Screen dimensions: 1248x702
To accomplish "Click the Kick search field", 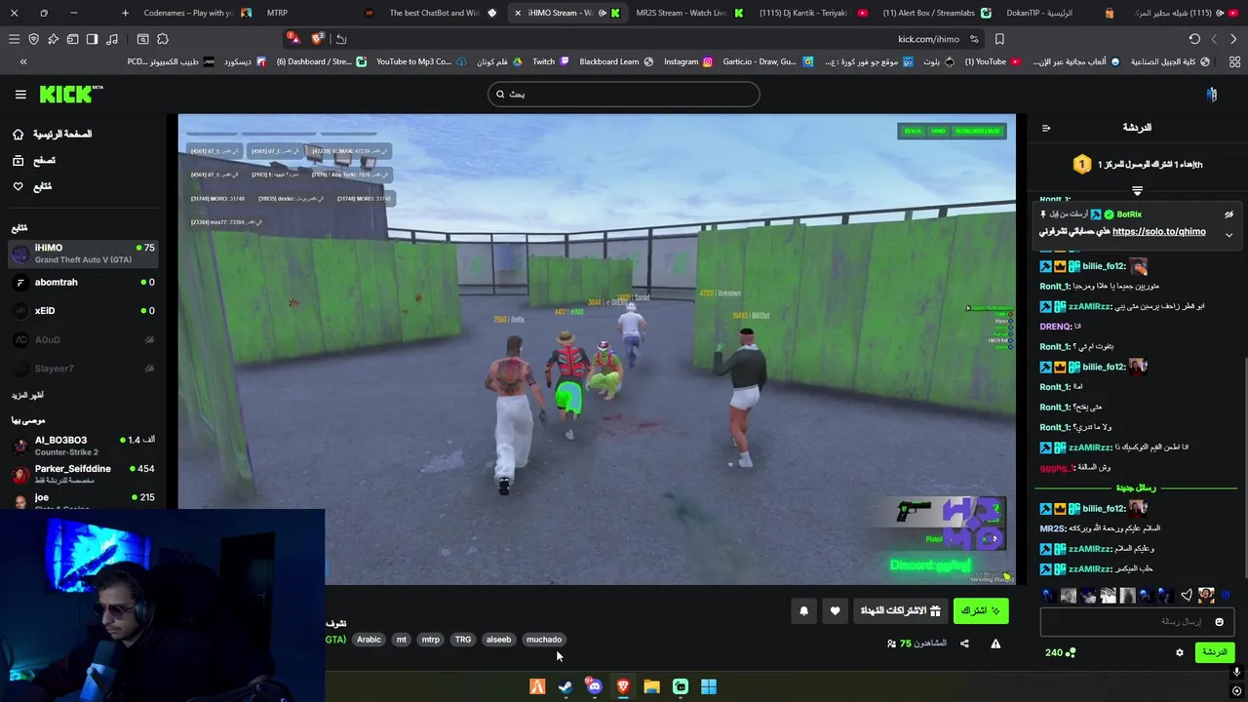I will (x=624, y=94).
